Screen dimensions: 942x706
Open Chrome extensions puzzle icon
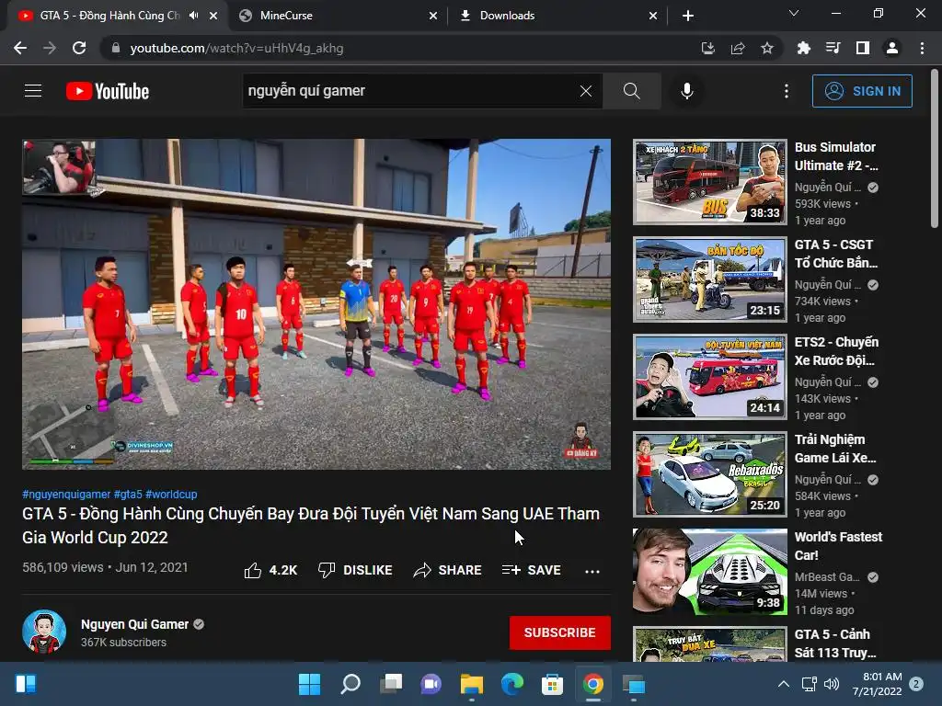(x=803, y=48)
